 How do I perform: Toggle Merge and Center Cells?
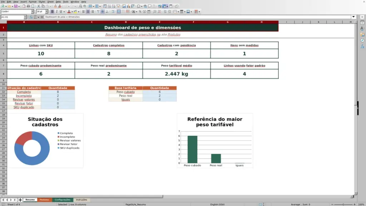coord(119,12)
